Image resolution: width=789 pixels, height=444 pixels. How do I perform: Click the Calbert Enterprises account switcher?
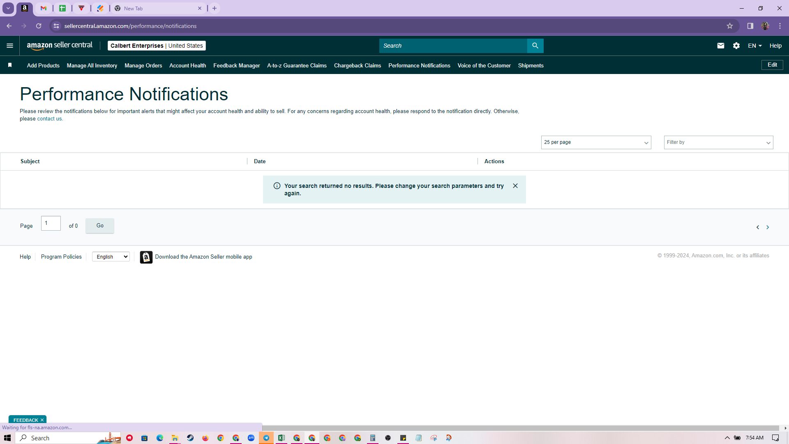(x=157, y=46)
